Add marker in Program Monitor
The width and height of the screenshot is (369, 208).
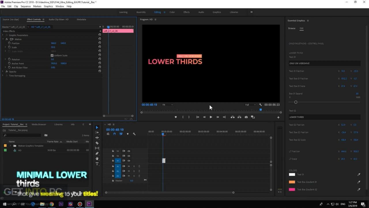pos(176,117)
